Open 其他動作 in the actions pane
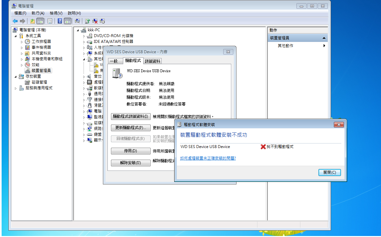The height and width of the screenshot is (237, 381). 286,46
